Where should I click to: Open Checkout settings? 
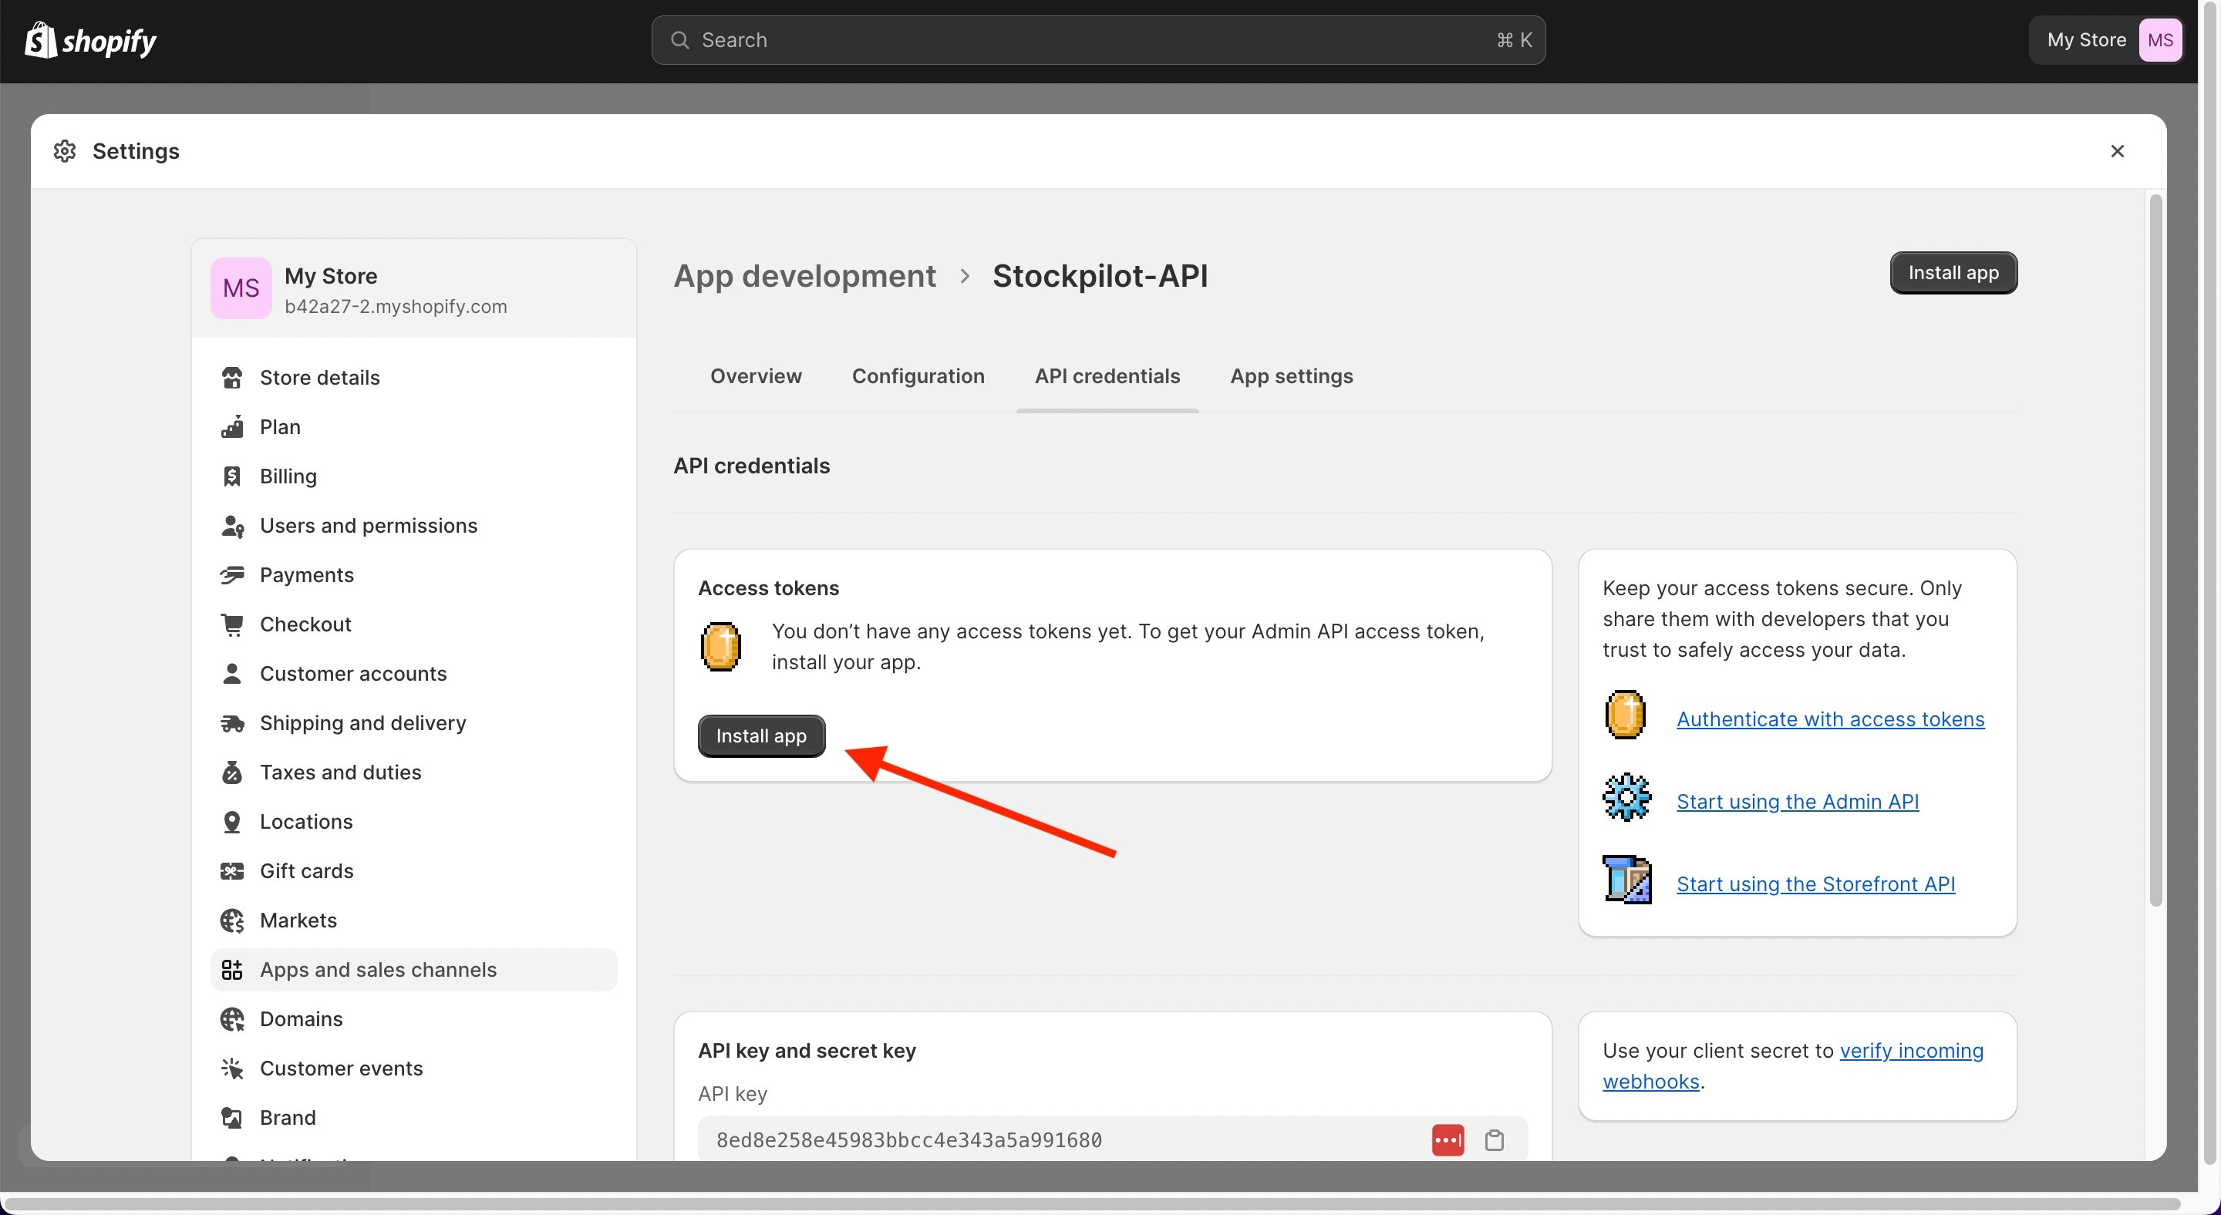pyautogui.click(x=414, y=624)
